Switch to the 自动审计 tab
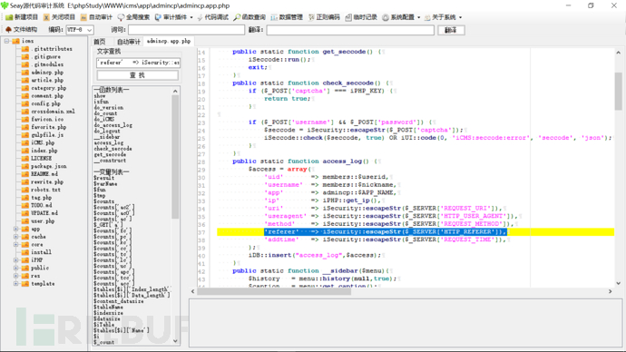The height and width of the screenshot is (352, 626). [x=129, y=42]
